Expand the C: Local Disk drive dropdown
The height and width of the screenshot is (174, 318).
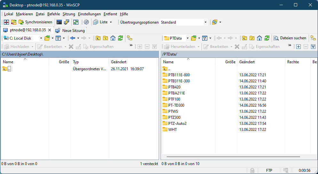(x=41, y=38)
